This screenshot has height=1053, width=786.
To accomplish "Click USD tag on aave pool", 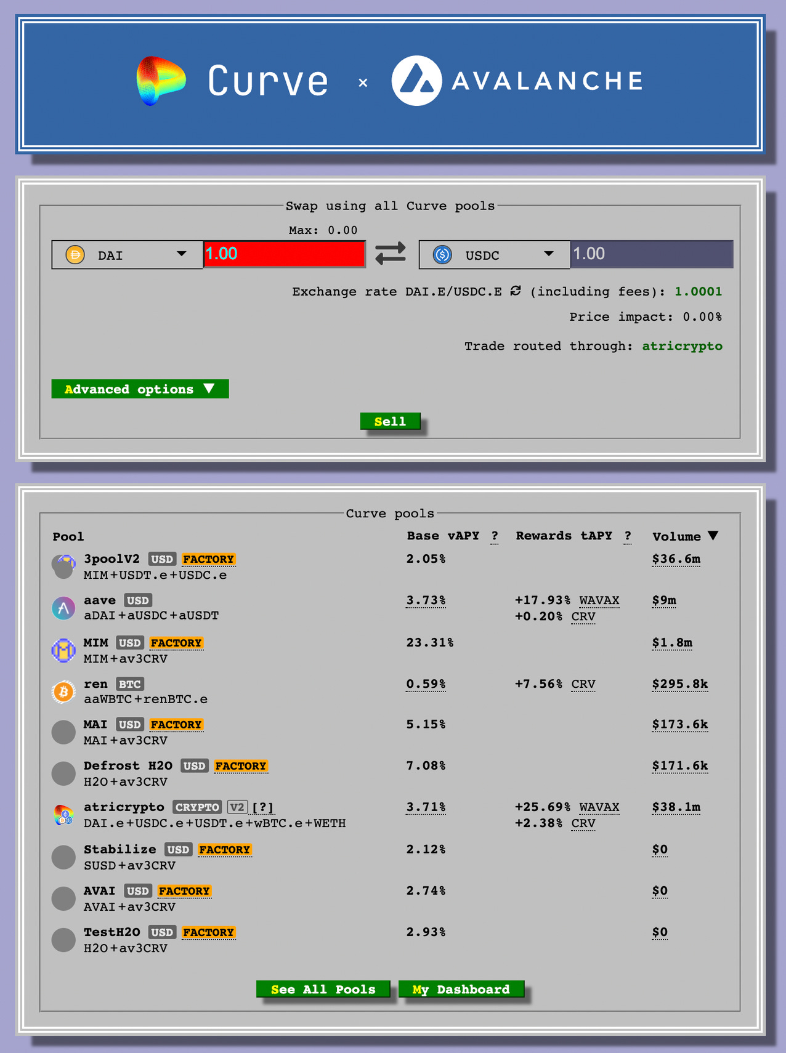I will 138,600.
